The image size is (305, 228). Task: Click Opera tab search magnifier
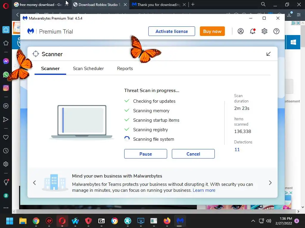[x=263, y=4]
